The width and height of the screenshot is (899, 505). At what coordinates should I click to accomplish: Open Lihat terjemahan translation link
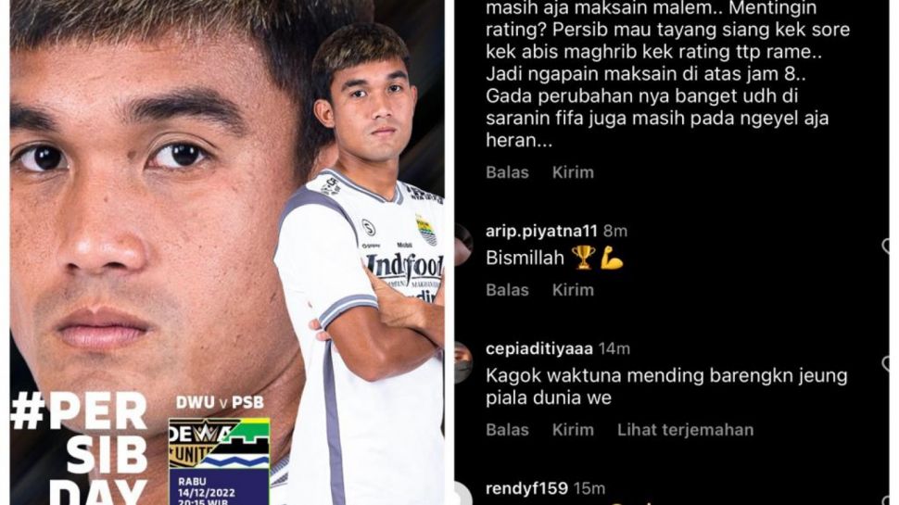pos(685,429)
